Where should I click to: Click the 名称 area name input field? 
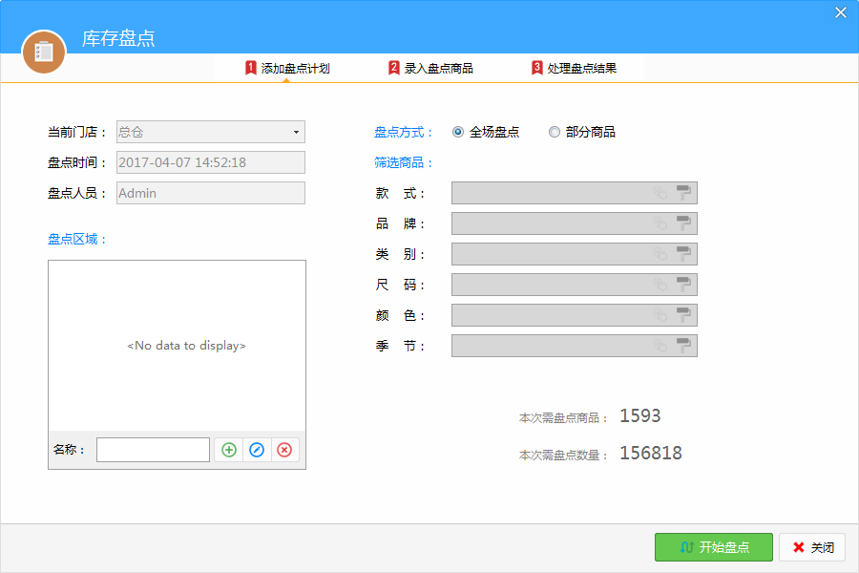tap(153, 450)
